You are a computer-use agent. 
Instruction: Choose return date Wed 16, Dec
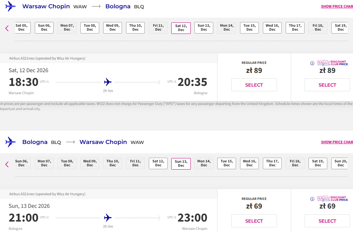[x=249, y=163]
